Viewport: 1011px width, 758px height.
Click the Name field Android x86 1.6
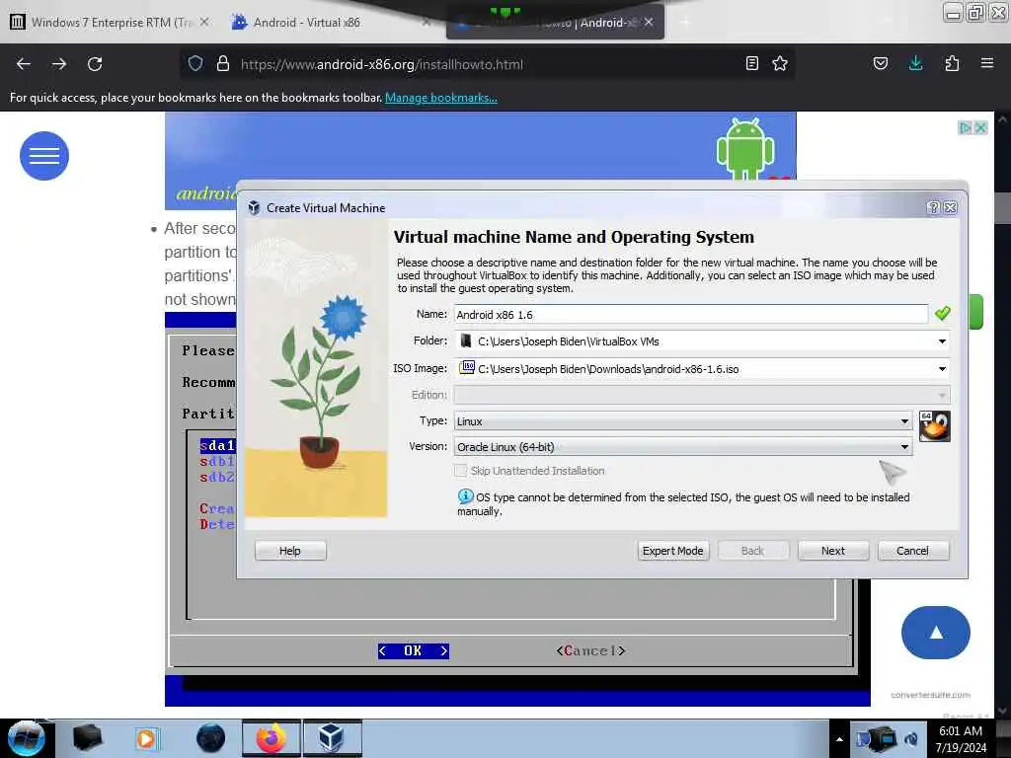point(690,315)
